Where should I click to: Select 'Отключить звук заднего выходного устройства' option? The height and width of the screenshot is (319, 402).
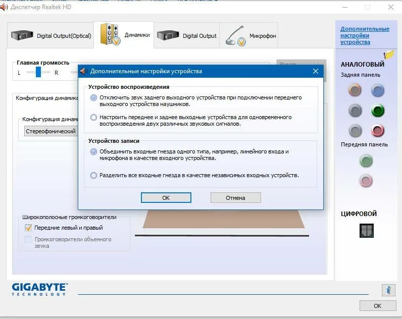[x=93, y=97]
